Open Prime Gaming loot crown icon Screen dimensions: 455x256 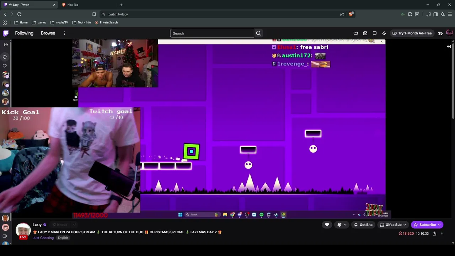(355, 33)
